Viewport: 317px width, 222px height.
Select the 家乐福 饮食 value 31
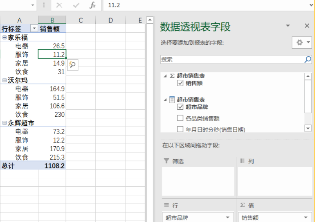click(52, 72)
